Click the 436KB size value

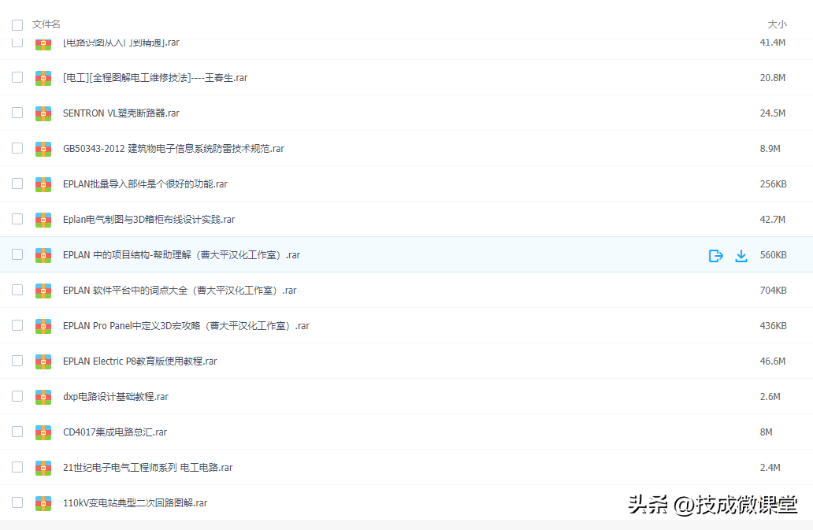[773, 326]
